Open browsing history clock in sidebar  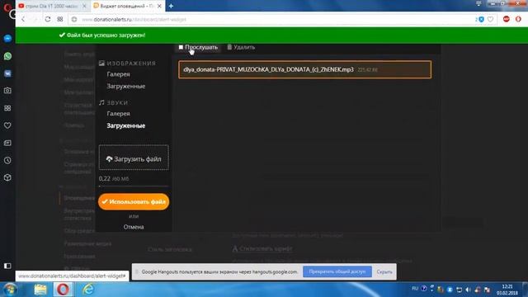[7, 160]
